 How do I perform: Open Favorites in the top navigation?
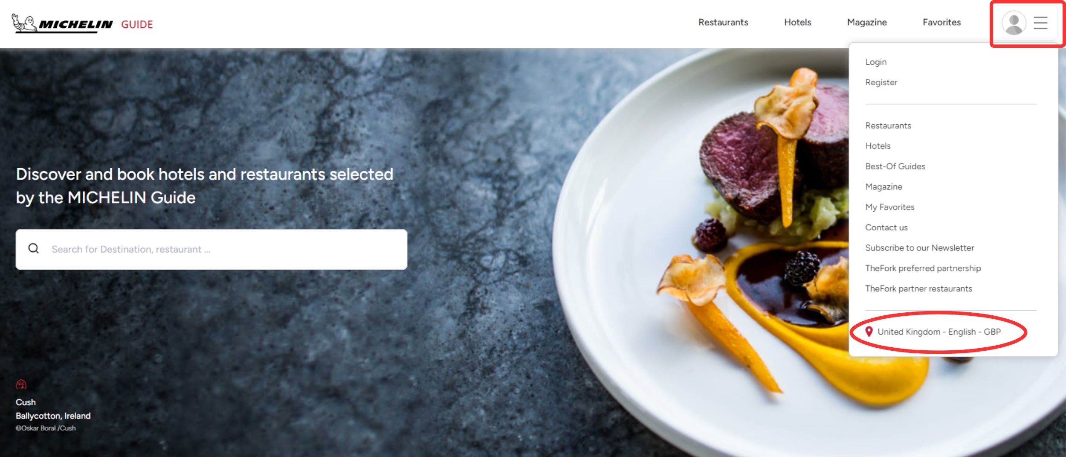point(941,22)
